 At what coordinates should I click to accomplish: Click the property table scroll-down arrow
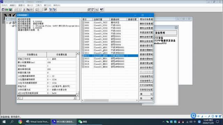pyautogui.click(x=77, y=95)
